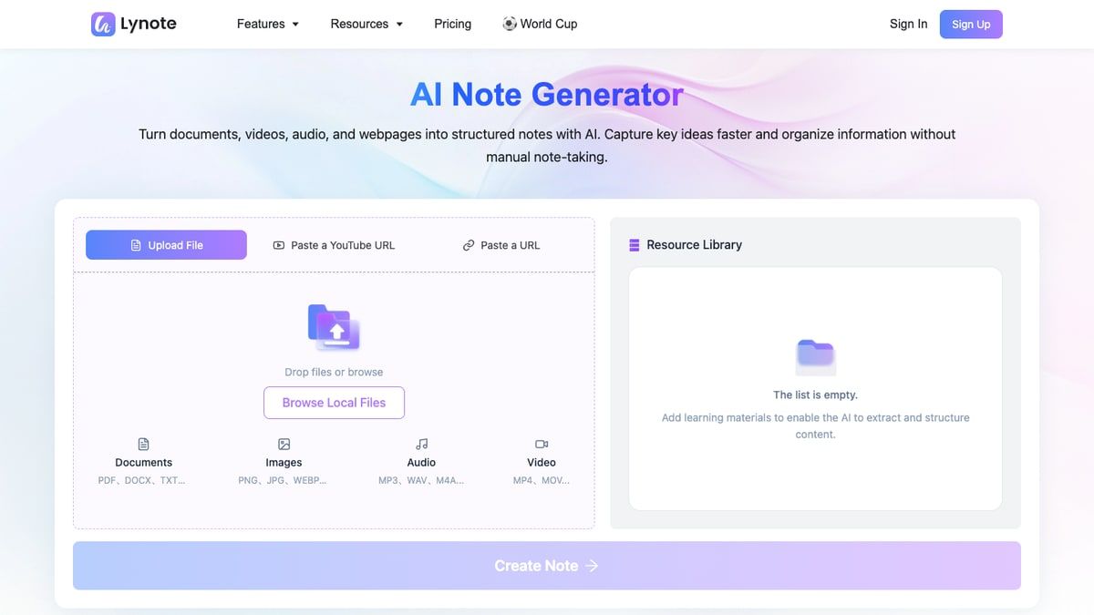Image resolution: width=1094 pixels, height=615 pixels.
Task: Click the 'Drop files or browse' text
Action: tap(334, 372)
